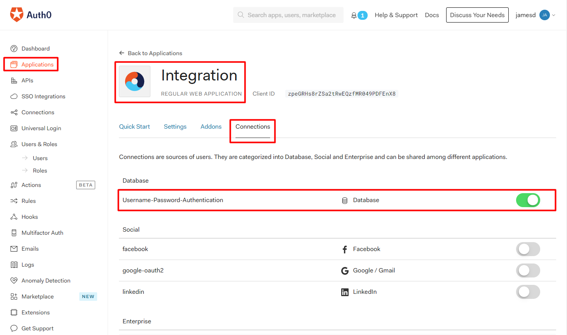Disable Username-Password-Authentication database toggle
This screenshot has width=567, height=335.
tap(528, 200)
